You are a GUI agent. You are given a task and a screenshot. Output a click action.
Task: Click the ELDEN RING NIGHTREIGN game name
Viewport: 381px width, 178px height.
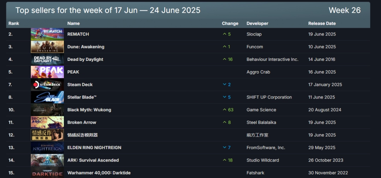94,148
